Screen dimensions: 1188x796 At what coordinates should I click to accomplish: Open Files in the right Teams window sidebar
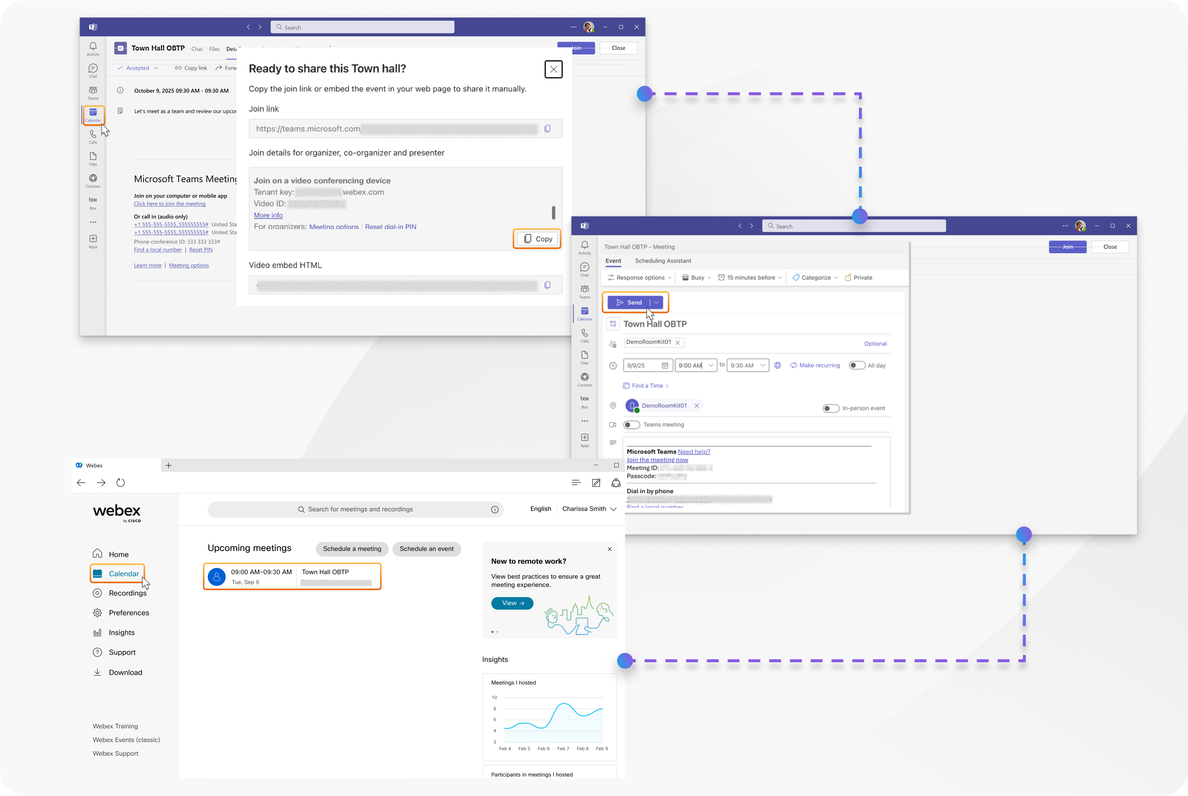coord(585,358)
